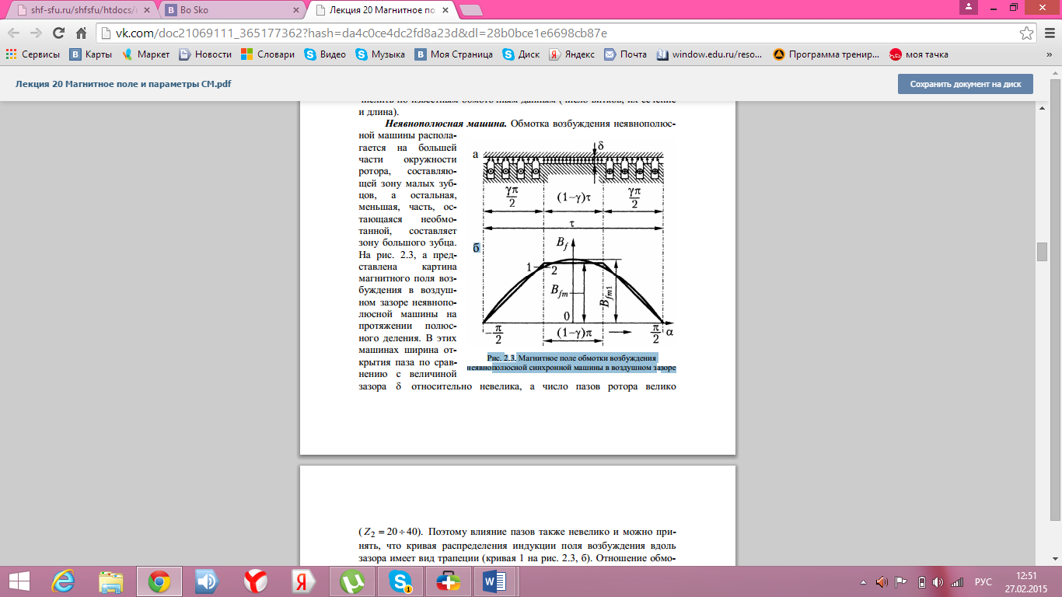The height and width of the screenshot is (597, 1062).
Task: Click the highlighted Рис. 2.3 figure caption
Action: coord(571,361)
